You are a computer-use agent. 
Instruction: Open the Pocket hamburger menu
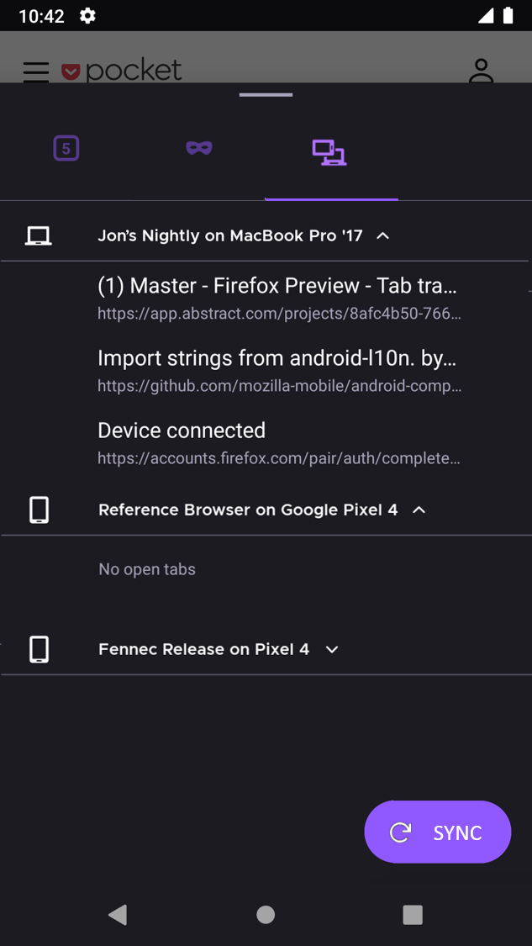36,71
